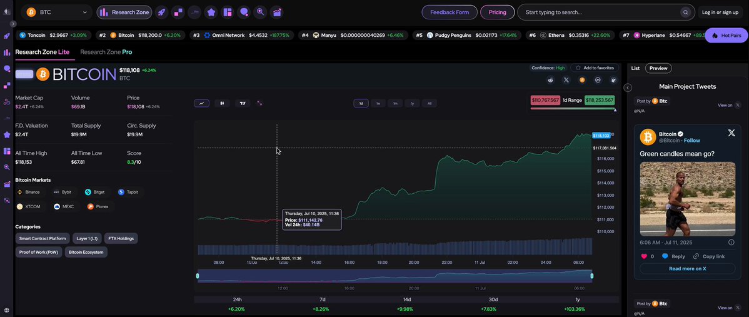The width and height of the screenshot is (749, 317).
Task: Click the connected nodes icon in left sidebar
Action: pyautogui.click(x=7, y=102)
